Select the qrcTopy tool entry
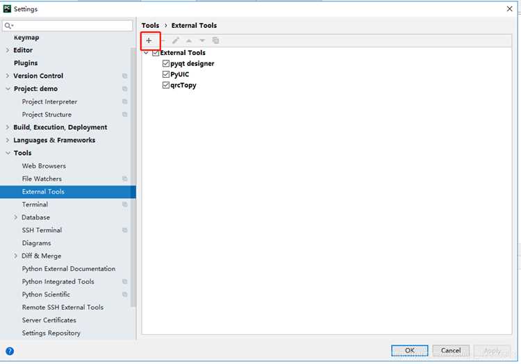The image size is (521, 364). pyautogui.click(x=183, y=85)
